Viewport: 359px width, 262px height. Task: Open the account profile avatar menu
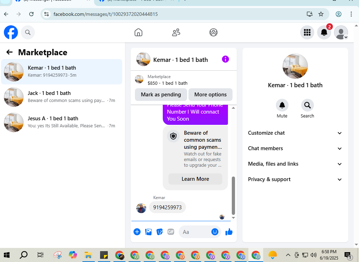pos(341,32)
